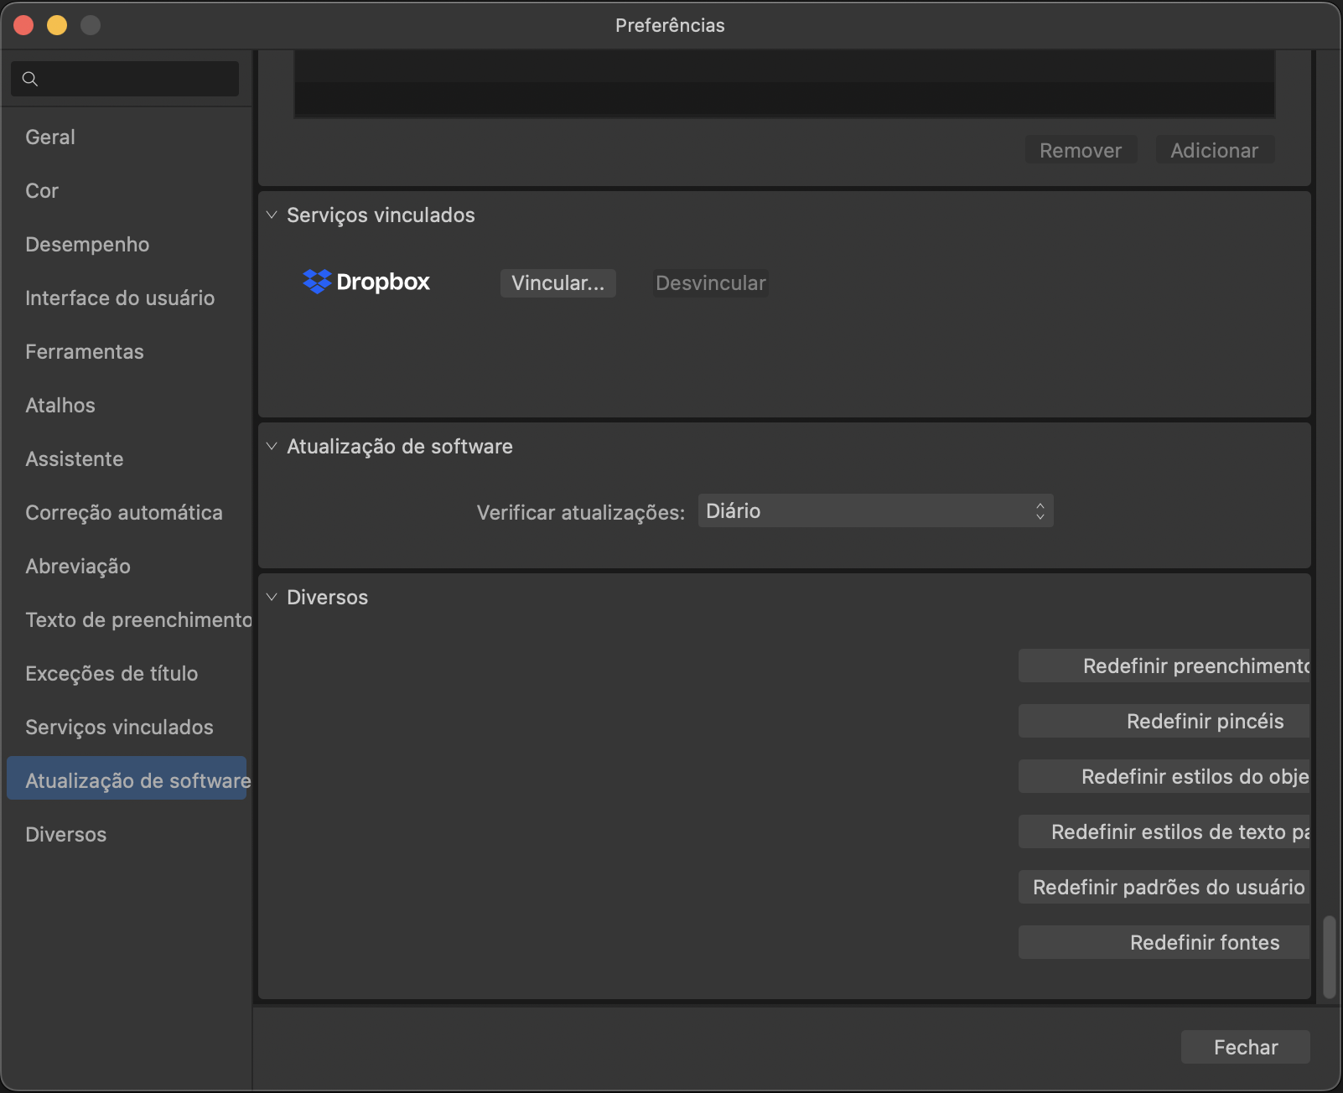Image resolution: width=1343 pixels, height=1093 pixels.
Task: Open Interface do usuário settings
Action: (x=120, y=298)
